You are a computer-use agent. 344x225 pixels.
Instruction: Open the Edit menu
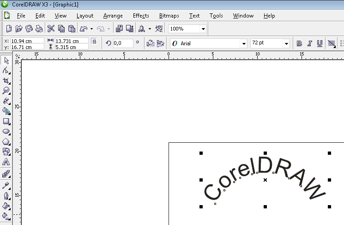coord(40,16)
